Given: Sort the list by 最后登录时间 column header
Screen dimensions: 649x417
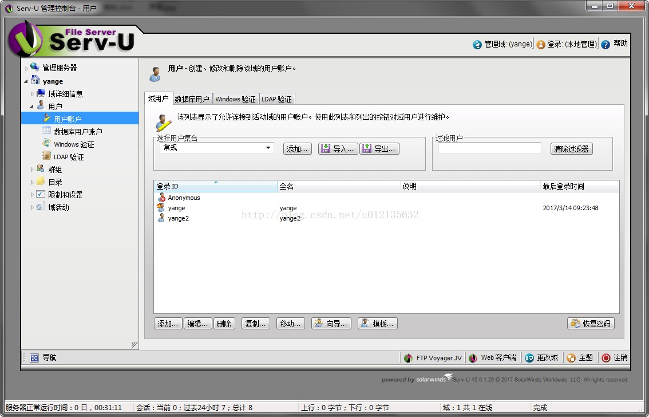Looking at the screenshot, I should (579, 186).
